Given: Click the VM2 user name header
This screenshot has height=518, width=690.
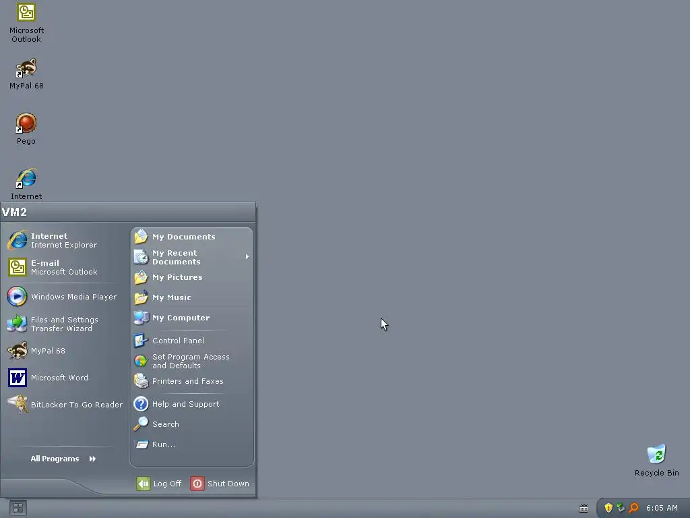Looking at the screenshot, I should tap(15, 212).
